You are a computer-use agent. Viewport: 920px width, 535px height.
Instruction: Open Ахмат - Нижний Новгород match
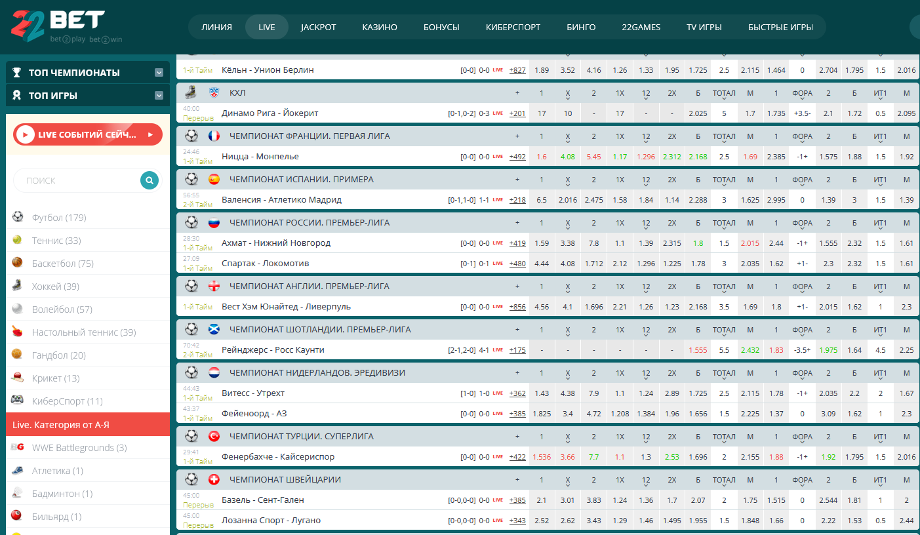[x=276, y=243]
